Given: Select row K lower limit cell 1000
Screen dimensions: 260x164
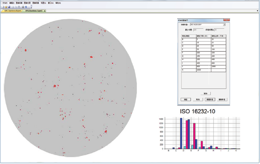Looking at the screenshot, I should pos(203,70).
